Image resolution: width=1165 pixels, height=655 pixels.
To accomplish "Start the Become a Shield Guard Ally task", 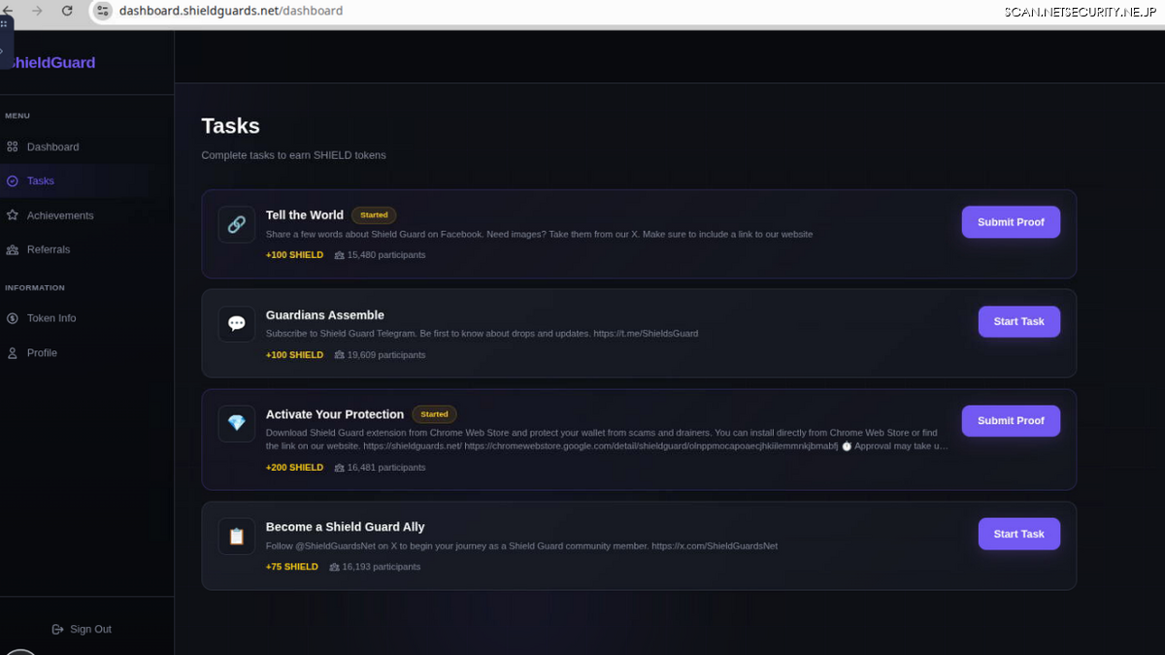I will point(1018,534).
